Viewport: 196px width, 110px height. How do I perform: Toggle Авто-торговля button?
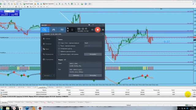(48, 4)
